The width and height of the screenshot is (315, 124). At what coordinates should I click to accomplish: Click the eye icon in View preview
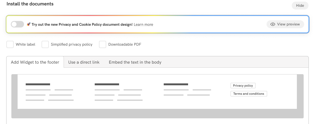point(273,24)
